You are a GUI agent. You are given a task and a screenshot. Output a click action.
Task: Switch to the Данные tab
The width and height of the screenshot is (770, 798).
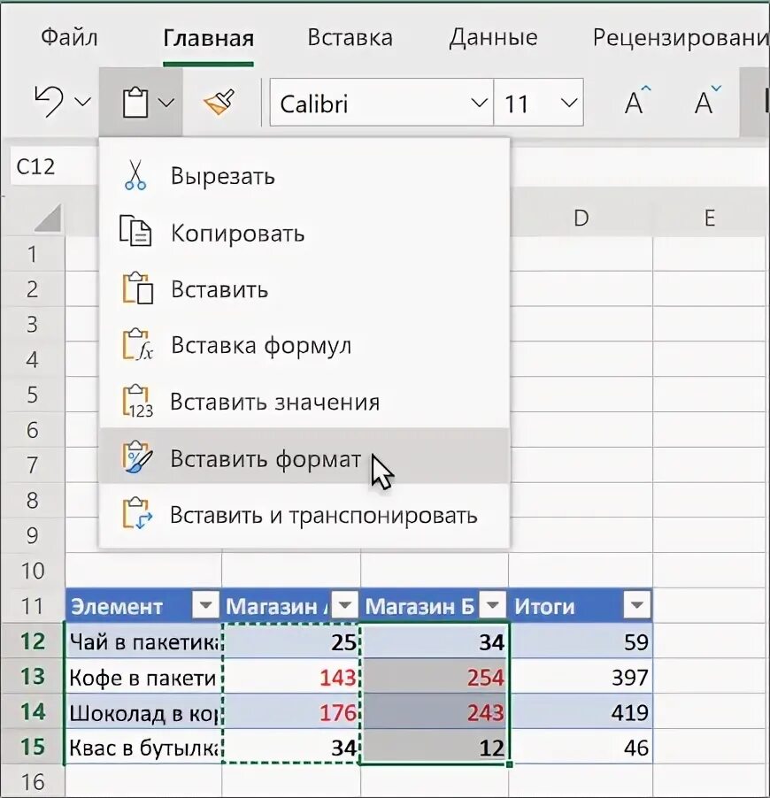(x=493, y=38)
